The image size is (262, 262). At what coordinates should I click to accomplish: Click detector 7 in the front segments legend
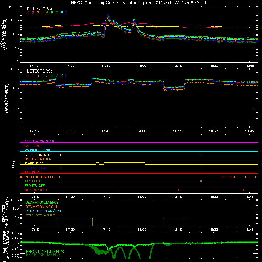57,13
